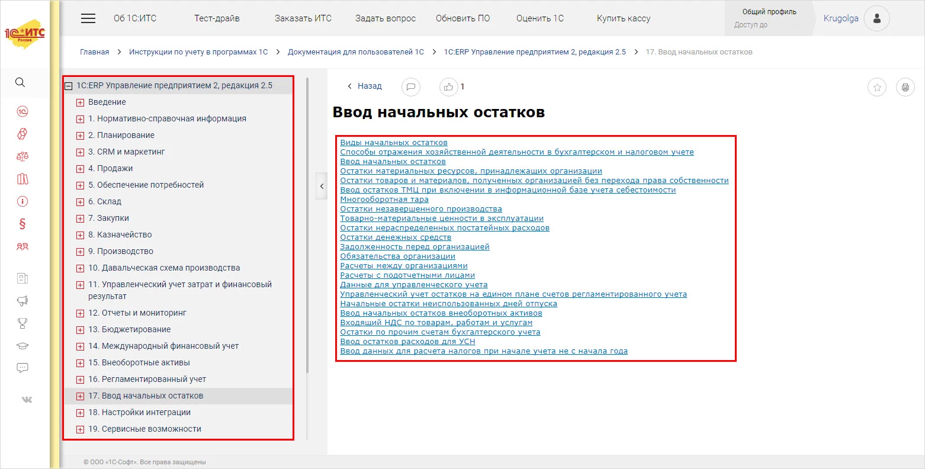Expand the Введение tree node
The width and height of the screenshot is (925, 469).
(80, 102)
